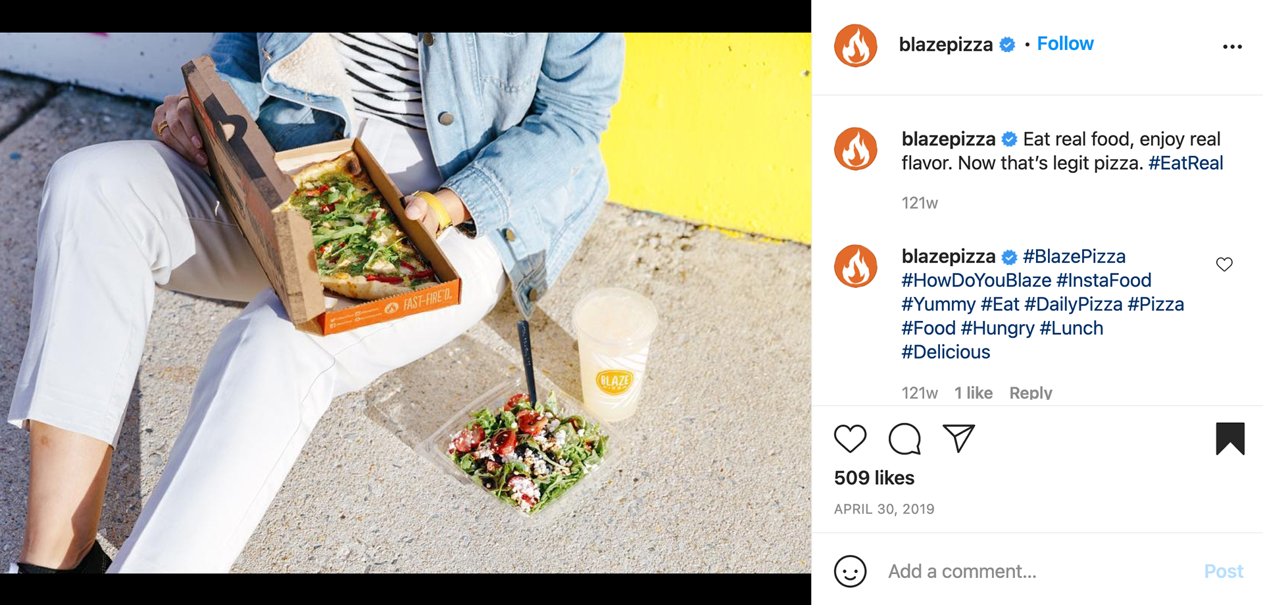1263x605 pixels.
Task: Open the emoji picker smiley icon
Action: pos(850,571)
